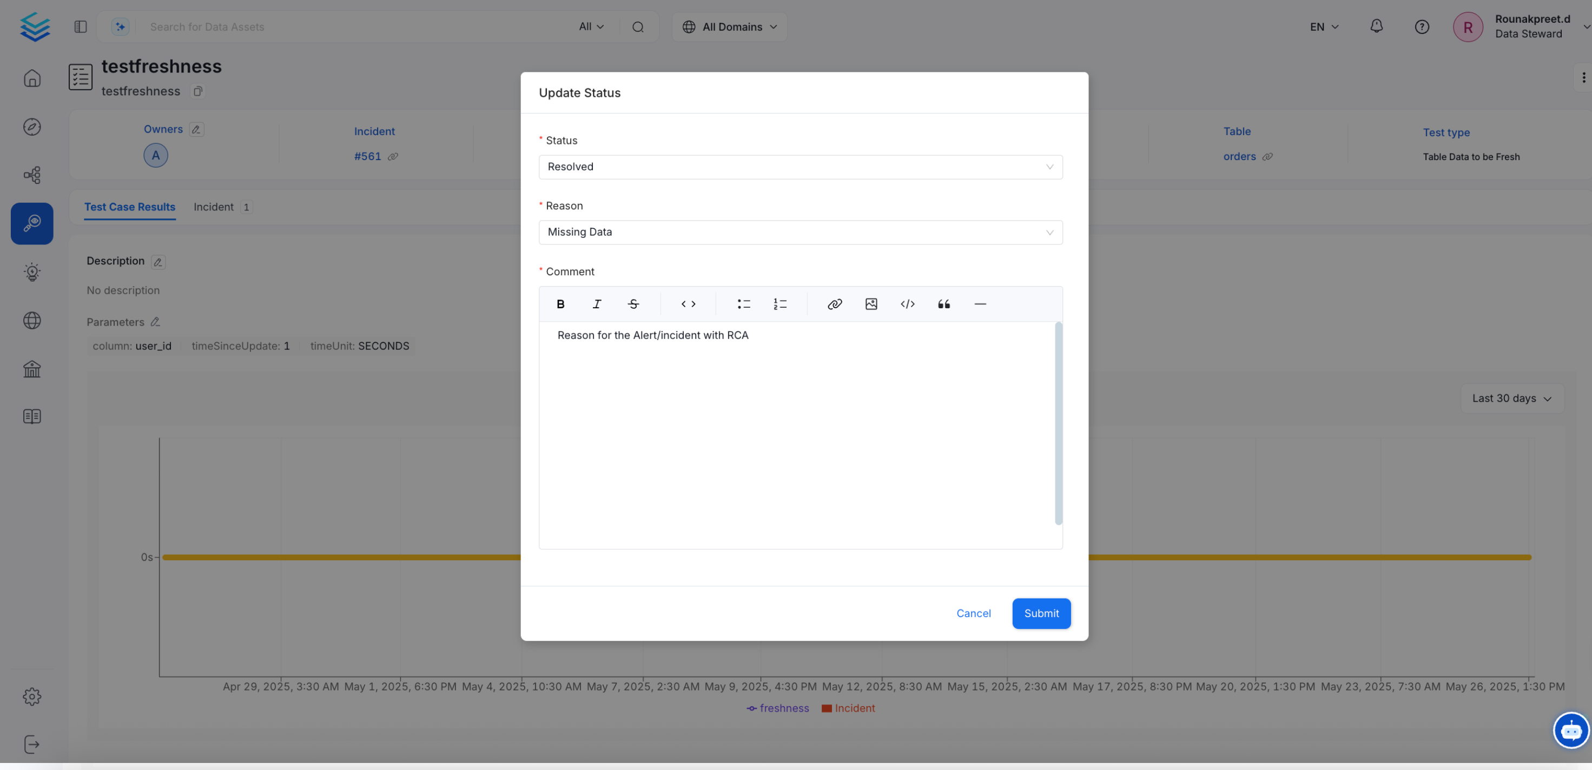Open the Reason dropdown showing Missing Data

(x=800, y=233)
